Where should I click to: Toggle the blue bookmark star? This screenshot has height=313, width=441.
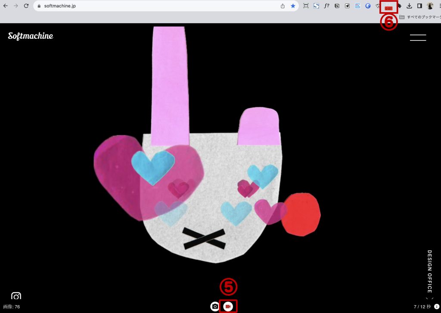[293, 6]
